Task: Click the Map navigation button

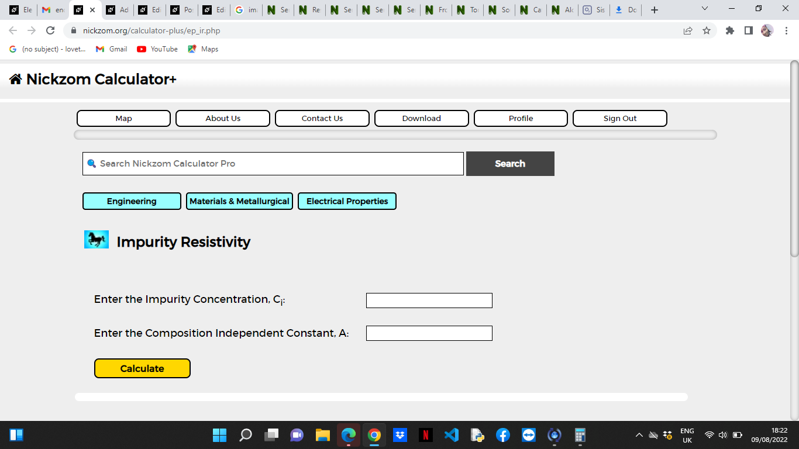Action: (x=123, y=118)
